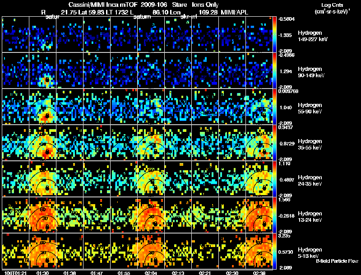Click the '0.4897' color scale value
Screen dimensions: 361x275
[x=287, y=180]
